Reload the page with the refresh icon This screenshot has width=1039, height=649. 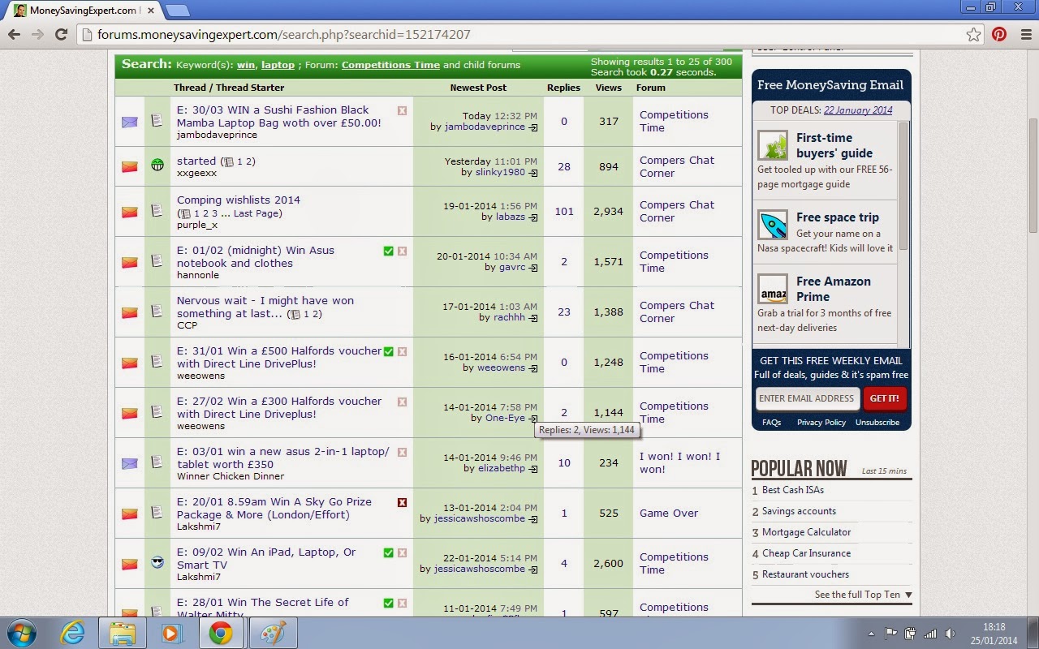pos(60,34)
